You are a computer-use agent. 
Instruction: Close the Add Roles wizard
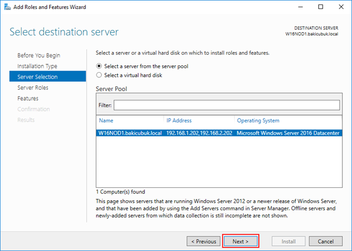[341, 7]
